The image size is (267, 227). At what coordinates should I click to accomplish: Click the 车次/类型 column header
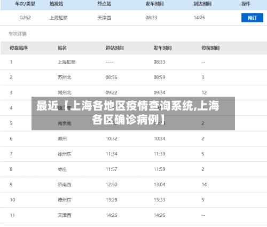pos(25,4)
